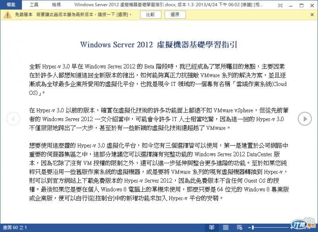Switch to Web Layout view icon

(240, 228)
